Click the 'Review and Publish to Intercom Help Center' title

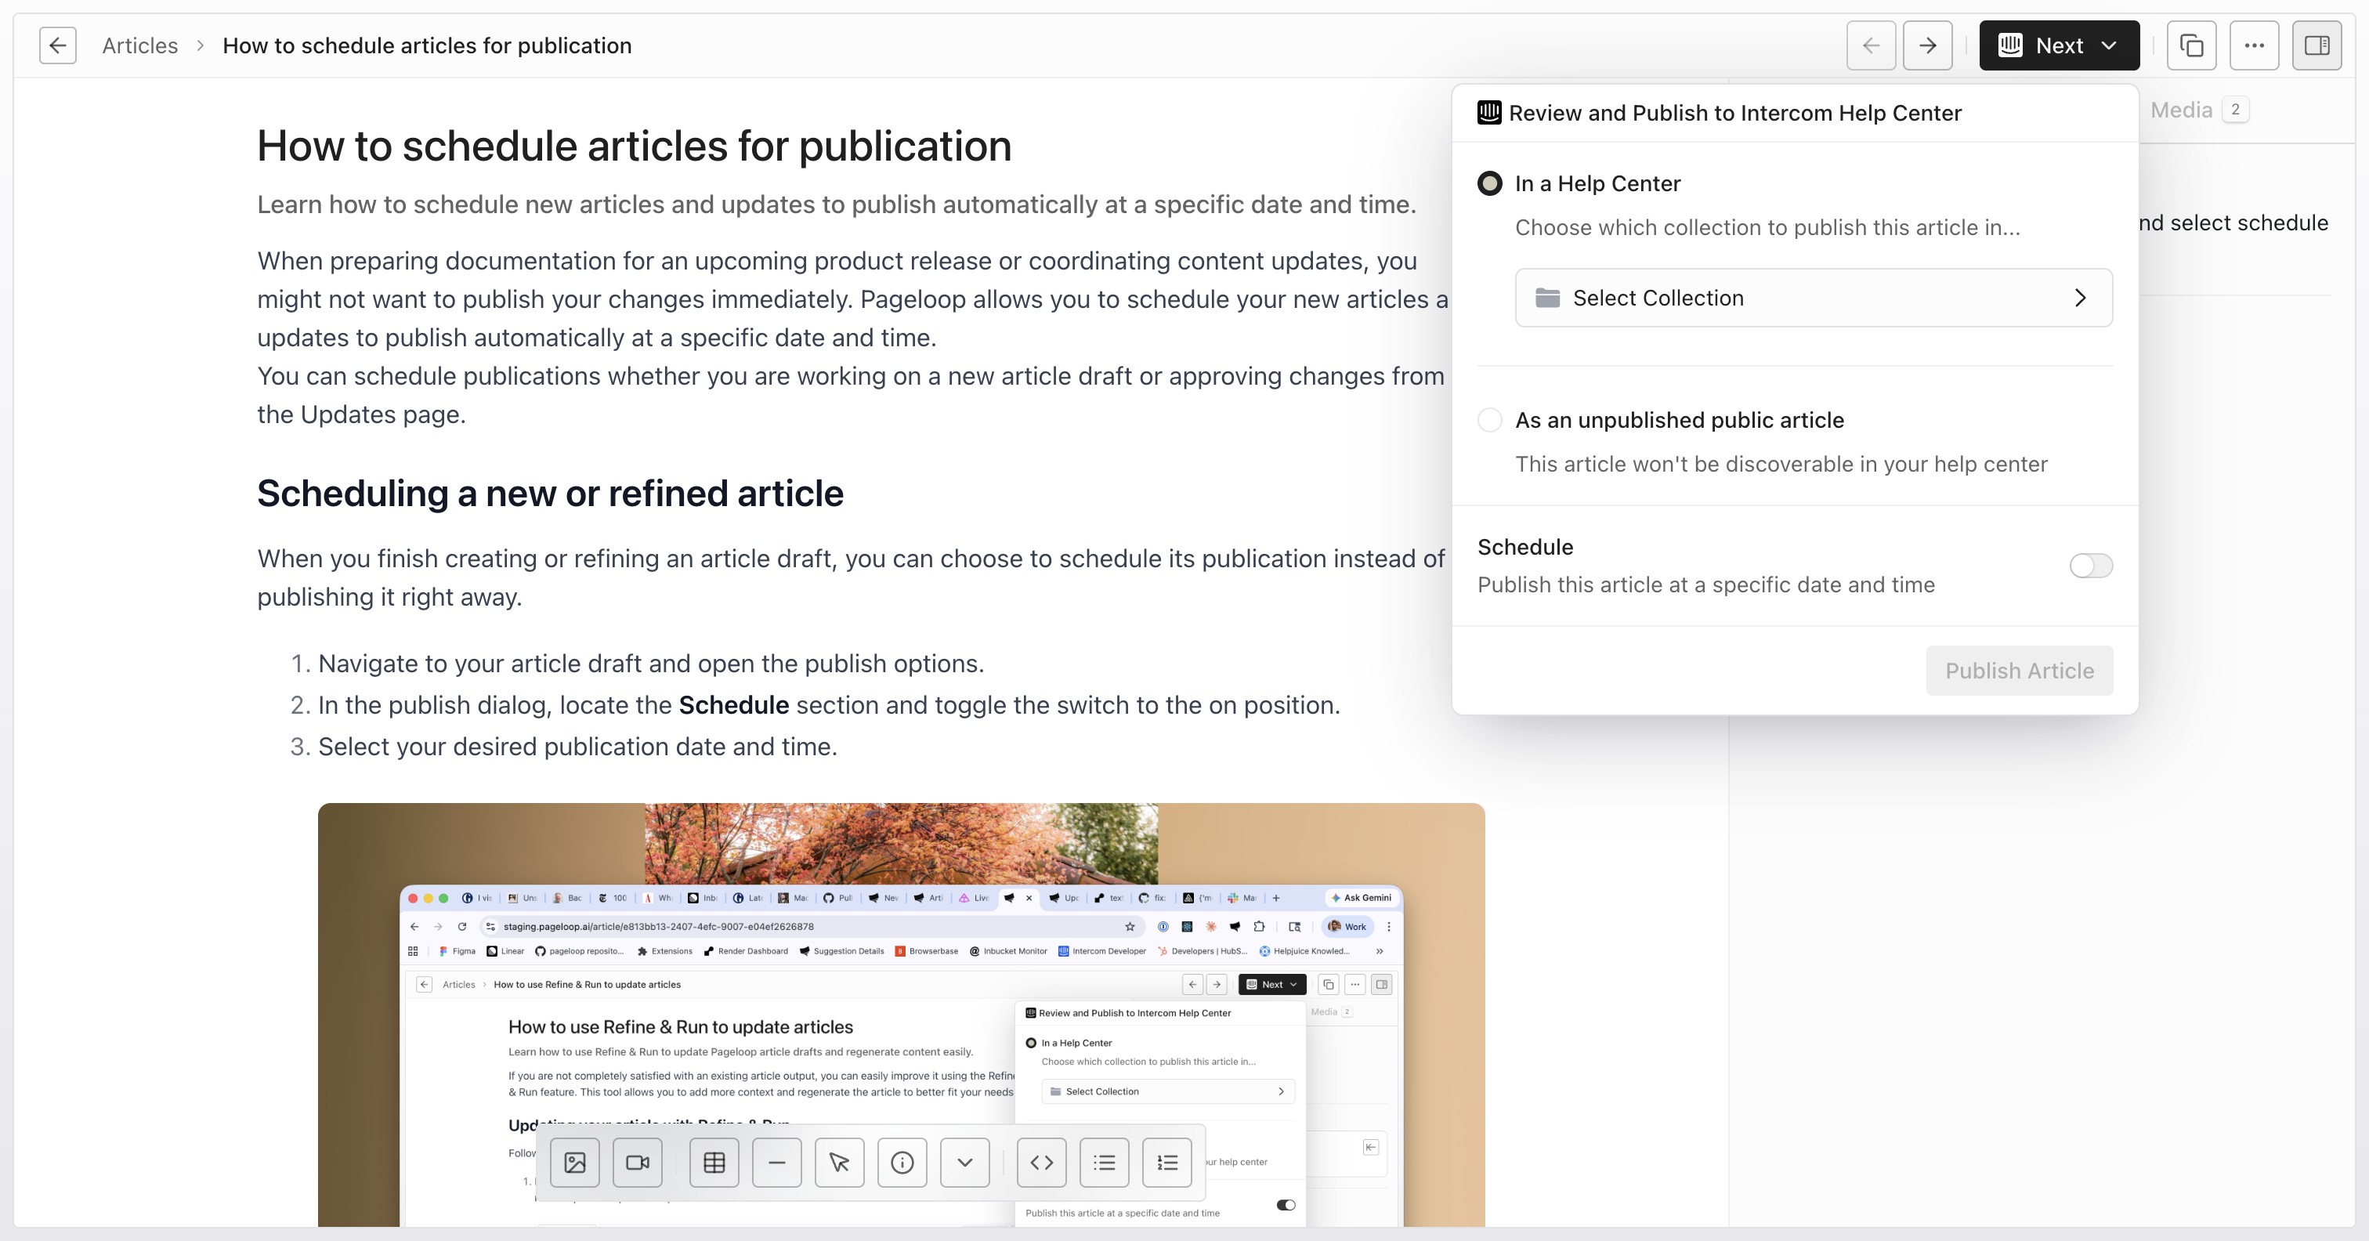[x=1735, y=113]
